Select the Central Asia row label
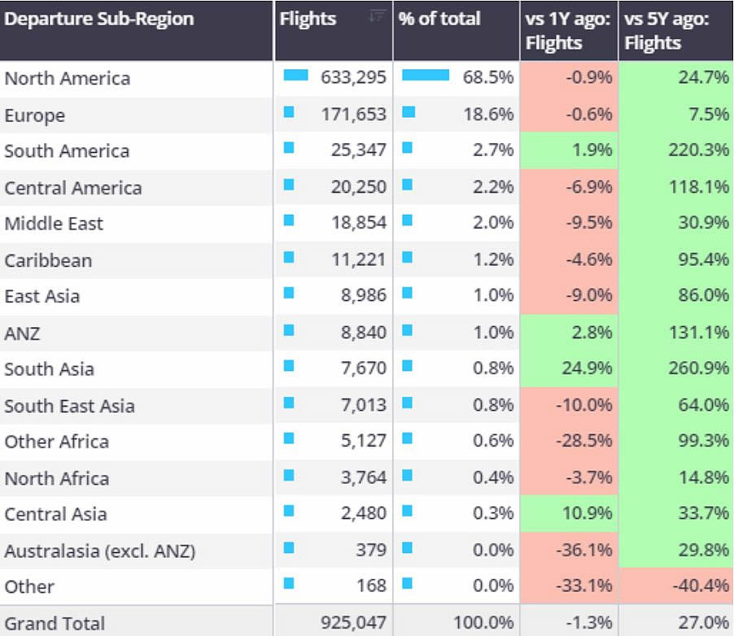734x636 pixels. coord(55,514)
